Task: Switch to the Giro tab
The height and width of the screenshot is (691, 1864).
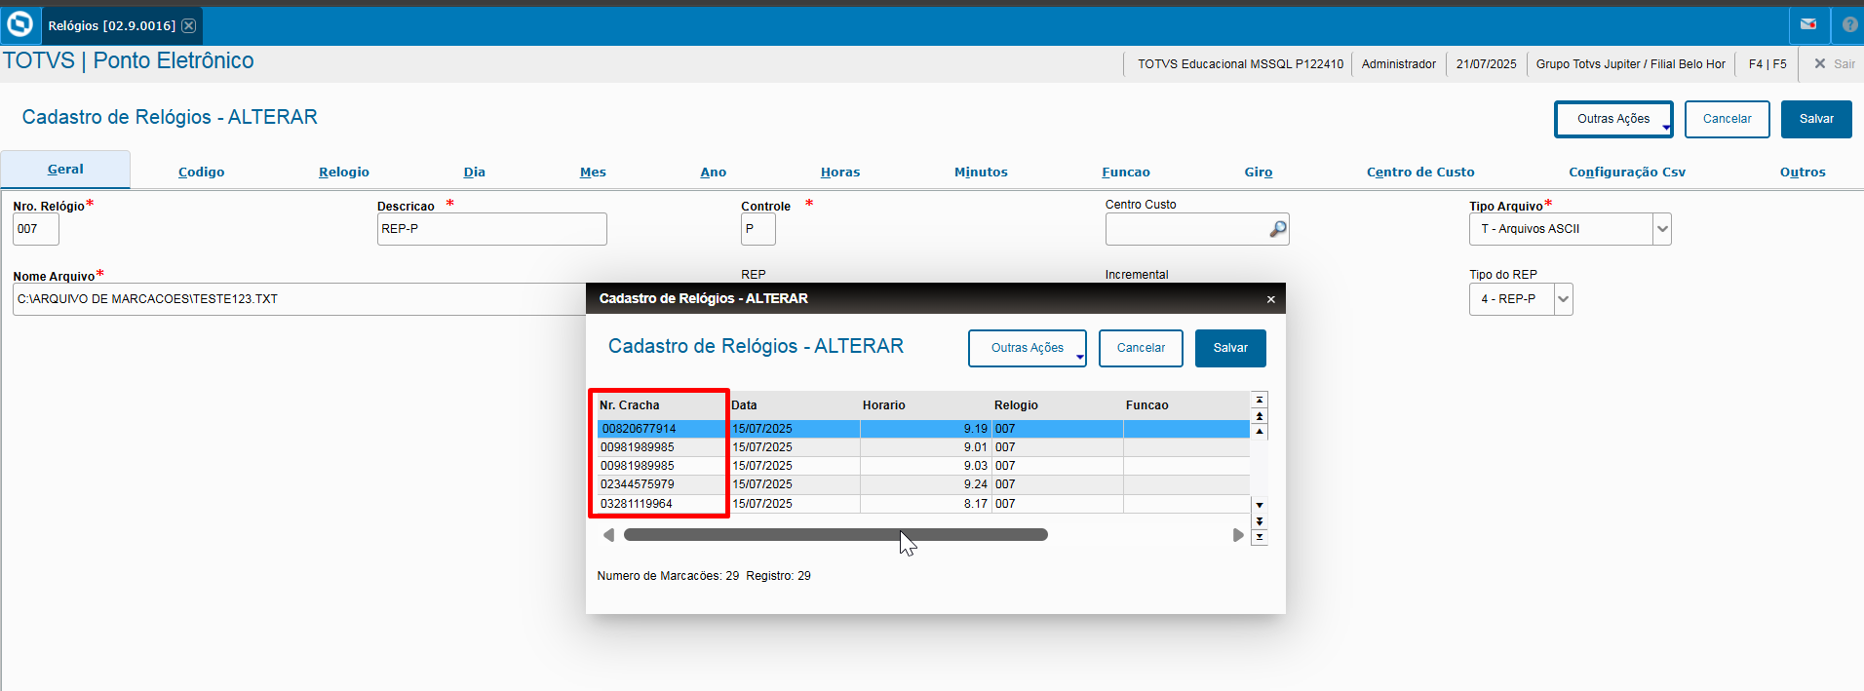Action: (x=1259, y=172)
